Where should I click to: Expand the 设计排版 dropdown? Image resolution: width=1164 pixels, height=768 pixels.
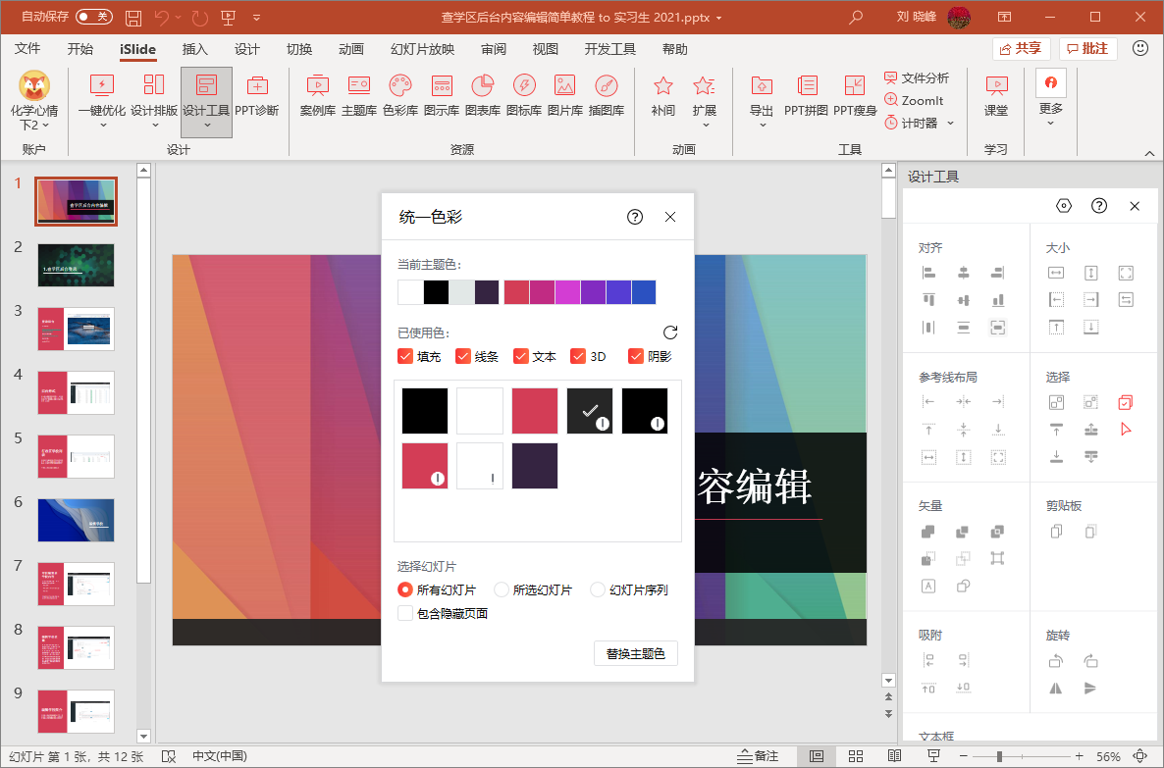point(154,101)
